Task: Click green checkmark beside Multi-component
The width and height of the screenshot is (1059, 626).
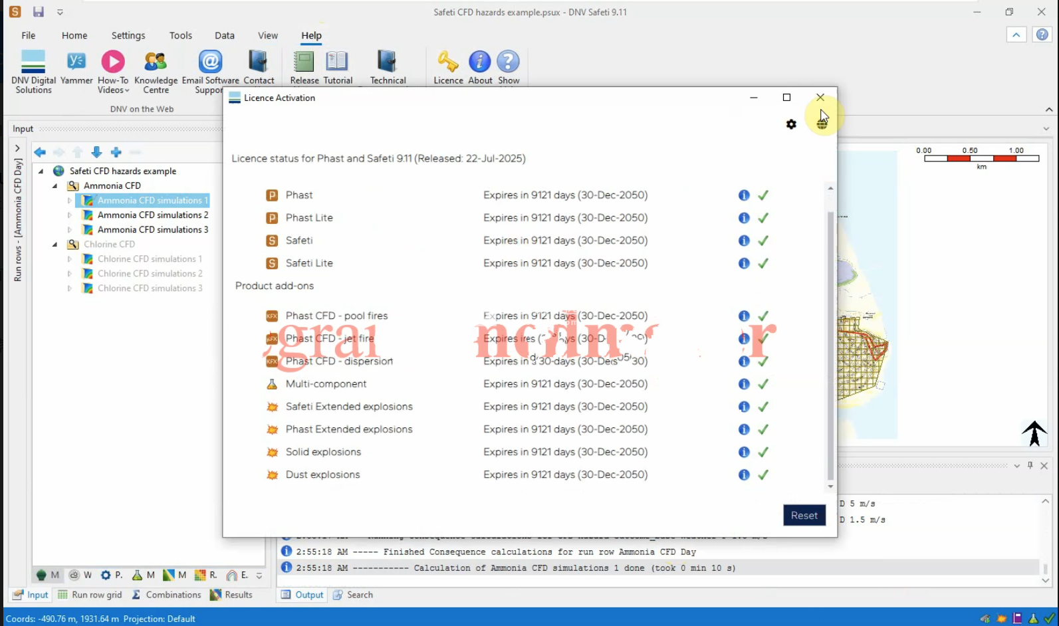Action: (x=763, y=384)
